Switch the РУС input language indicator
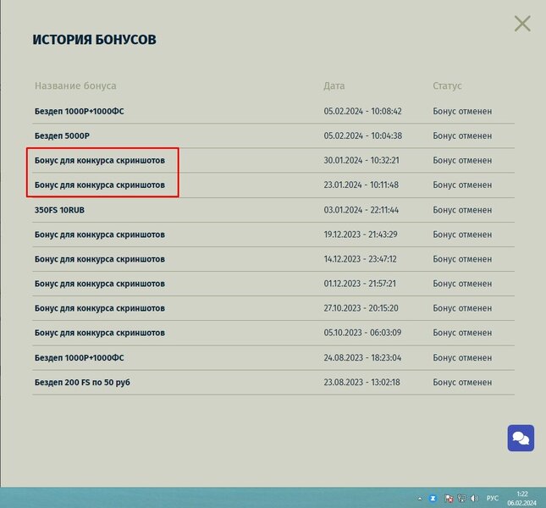The width and height of the screenshot is (546, 508). [492, 498]
